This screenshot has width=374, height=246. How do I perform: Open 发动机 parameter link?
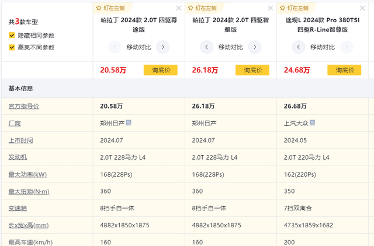[18, 157]
